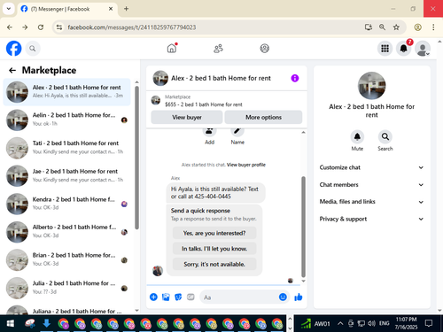
Task: Expand the Chat members section
Action: 371,185
